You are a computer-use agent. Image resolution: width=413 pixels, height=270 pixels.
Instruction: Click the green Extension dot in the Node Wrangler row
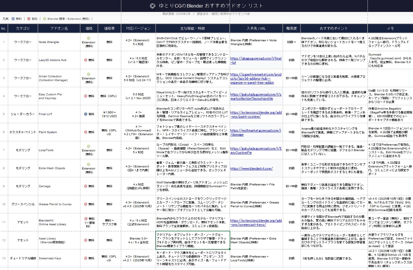point(89,38)
